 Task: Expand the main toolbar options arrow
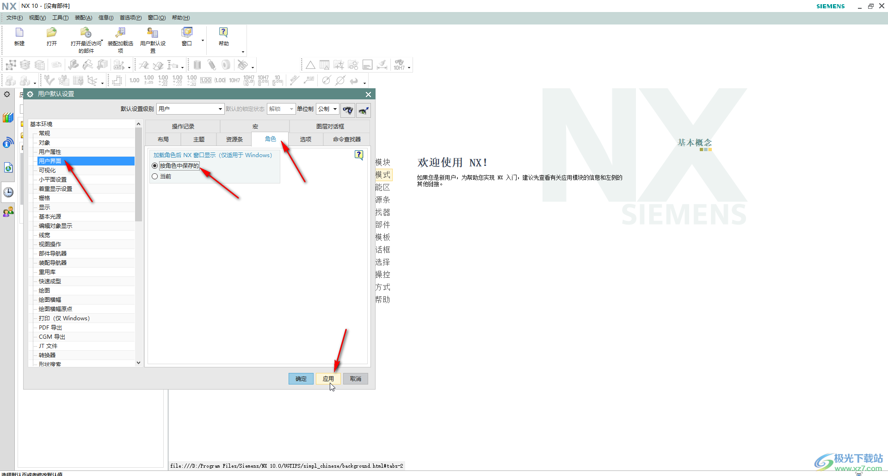tap(243, 52)
